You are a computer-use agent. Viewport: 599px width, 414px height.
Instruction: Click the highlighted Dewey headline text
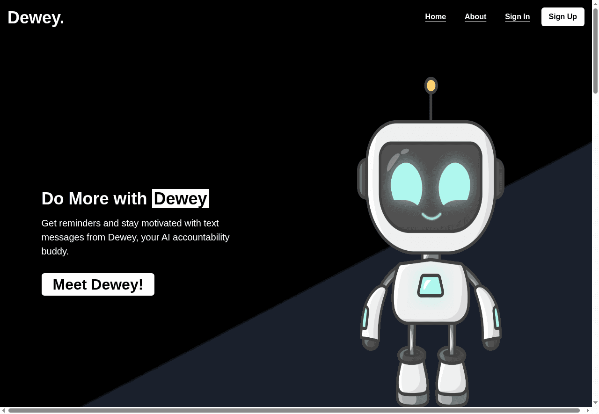point(180,198)
